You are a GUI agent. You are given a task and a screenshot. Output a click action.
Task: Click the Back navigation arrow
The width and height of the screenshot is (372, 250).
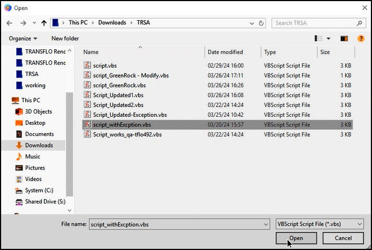pyautogui.click(x=10, y=23)
